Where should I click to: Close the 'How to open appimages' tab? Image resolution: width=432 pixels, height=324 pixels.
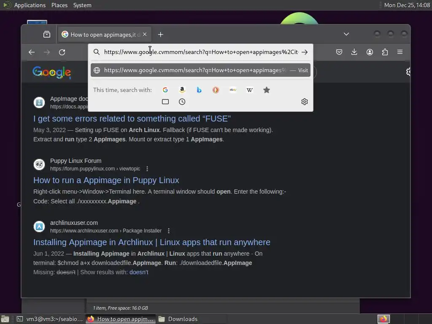coord(145,34)
